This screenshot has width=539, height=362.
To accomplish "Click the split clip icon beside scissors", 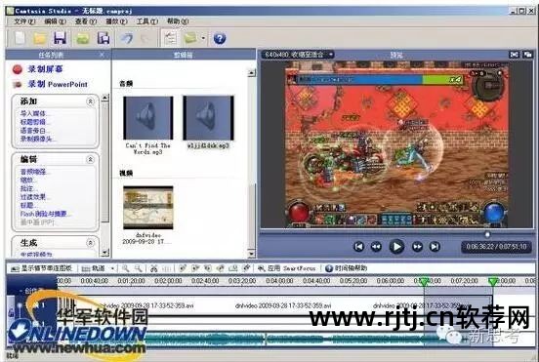I will (x=167, y=268).
